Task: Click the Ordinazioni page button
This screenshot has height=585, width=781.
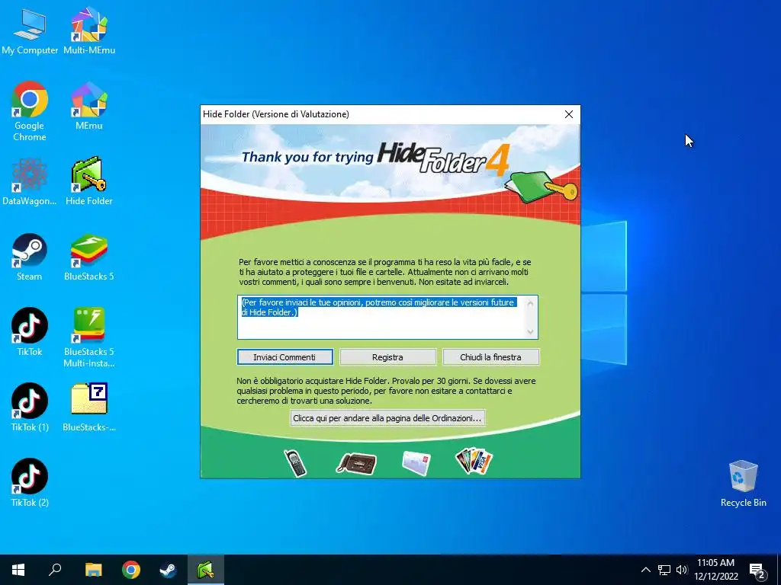Action: click(x=387, y=418)
